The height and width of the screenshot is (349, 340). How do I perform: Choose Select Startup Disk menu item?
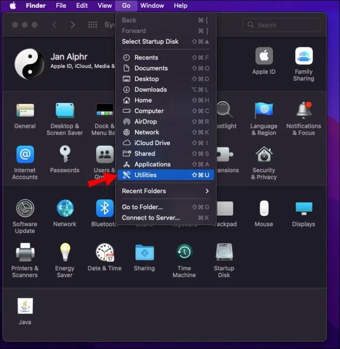pos(166,41)
